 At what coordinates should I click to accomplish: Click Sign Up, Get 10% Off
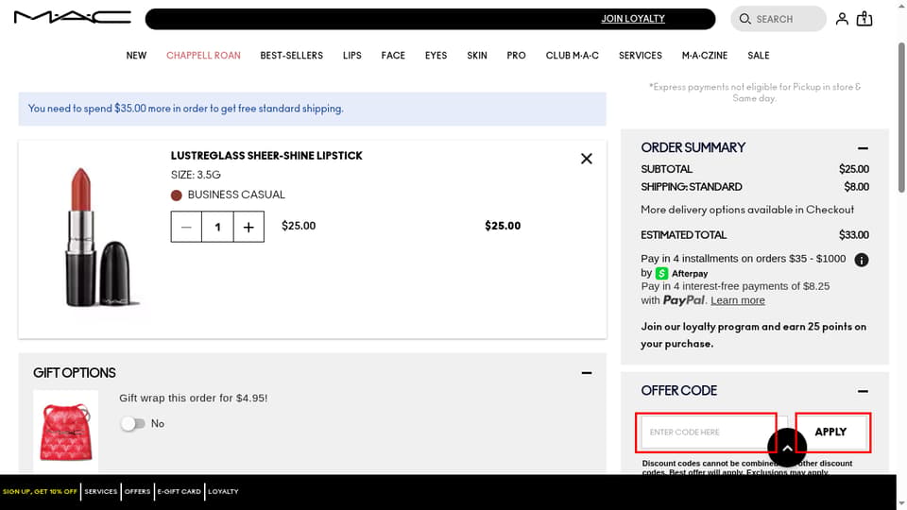tap(40, 491)
